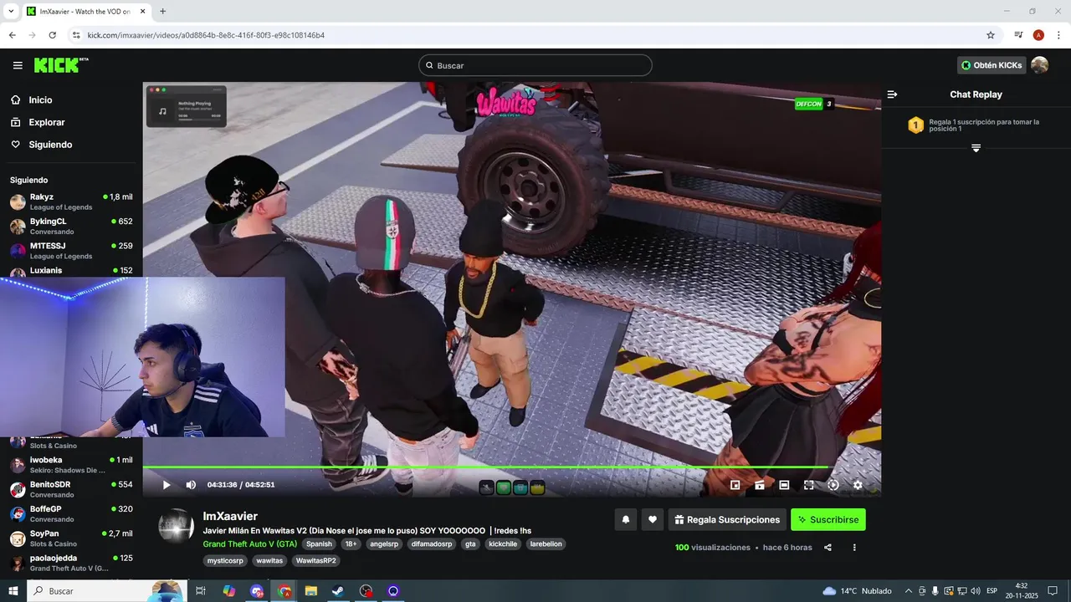Image resolution: width=1071 pixels, height=602 pixels.
Task: Reload the page
Action: pos(52,35)
